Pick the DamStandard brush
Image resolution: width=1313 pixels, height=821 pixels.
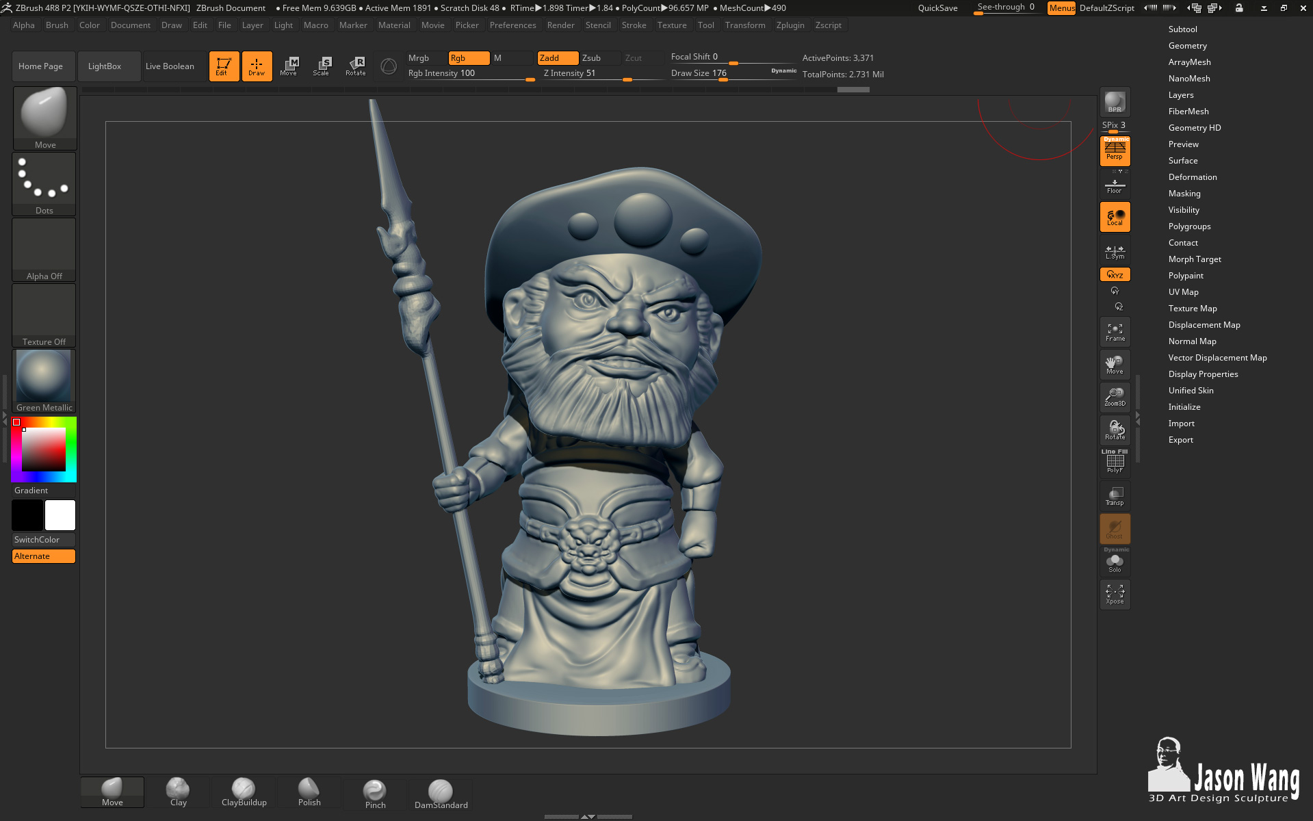441,794
